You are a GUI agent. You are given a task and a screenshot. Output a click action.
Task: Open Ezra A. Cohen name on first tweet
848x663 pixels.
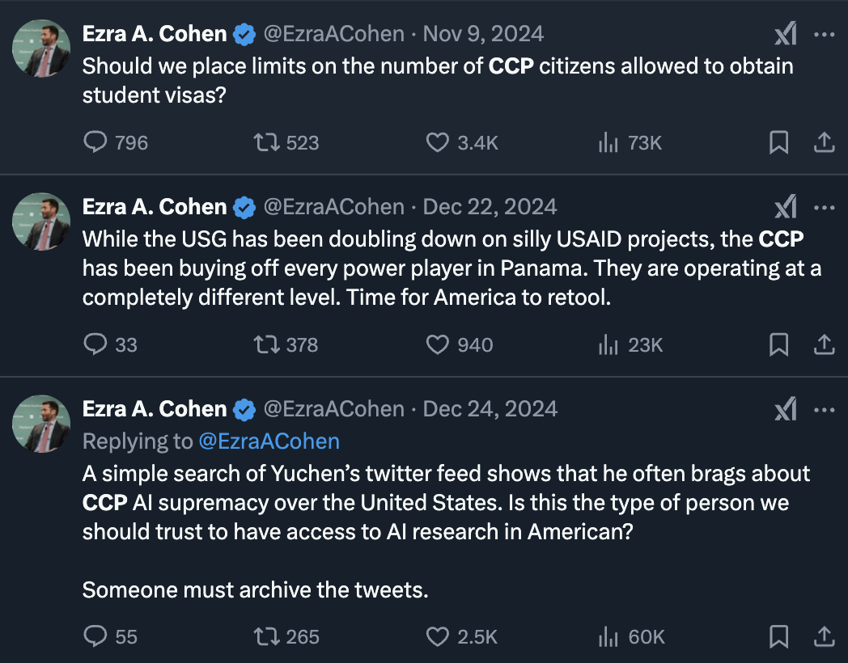click(x=155, y=34)
